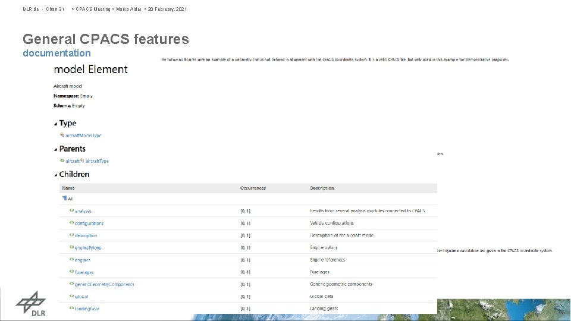Open the analyses child element link
The height and width of the screenshot is (321, 571).
click(x=83, y=211)
